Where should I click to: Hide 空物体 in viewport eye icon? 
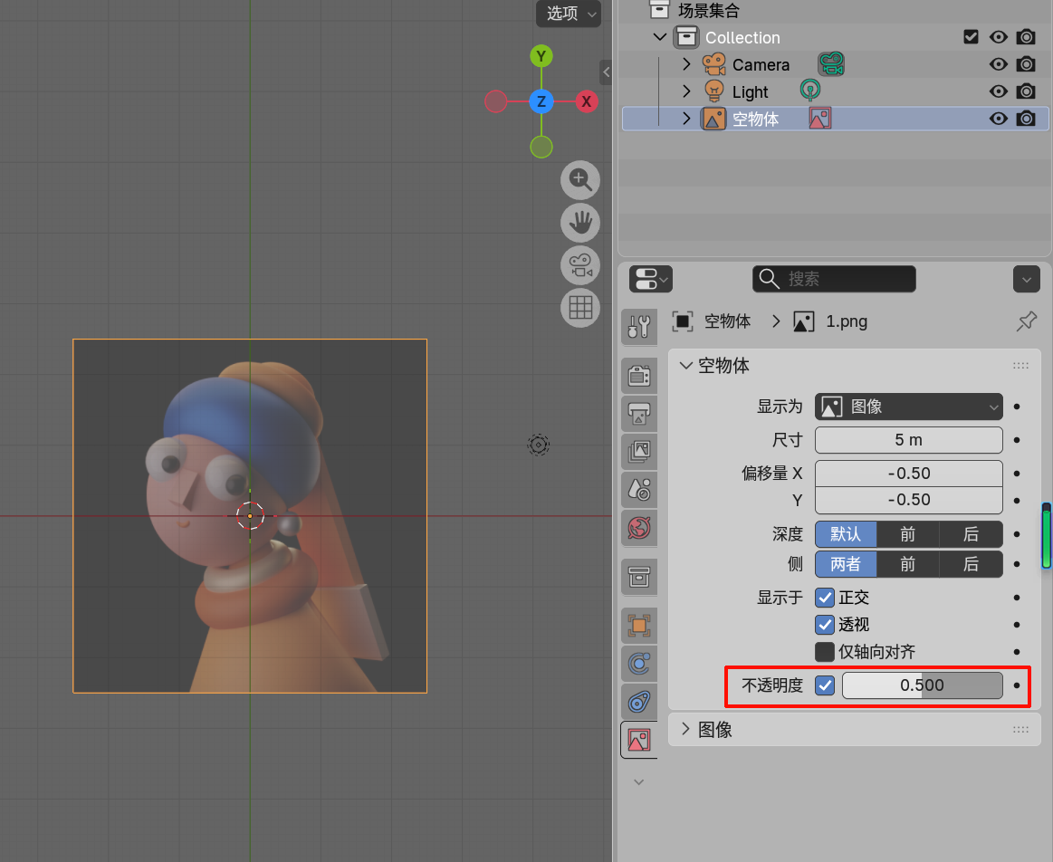(999, 119)
